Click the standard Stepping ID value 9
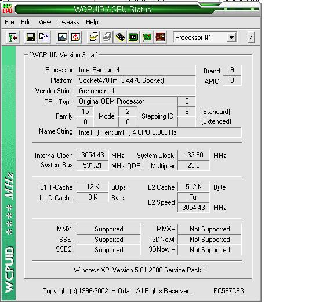The height and width of the screenshot is (302, 334). [x=187, y=112]
